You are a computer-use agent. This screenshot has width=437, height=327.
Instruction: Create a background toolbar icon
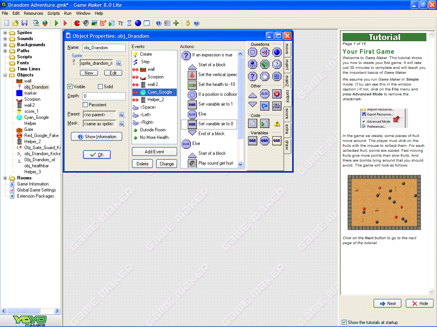(x=94, y=23)
